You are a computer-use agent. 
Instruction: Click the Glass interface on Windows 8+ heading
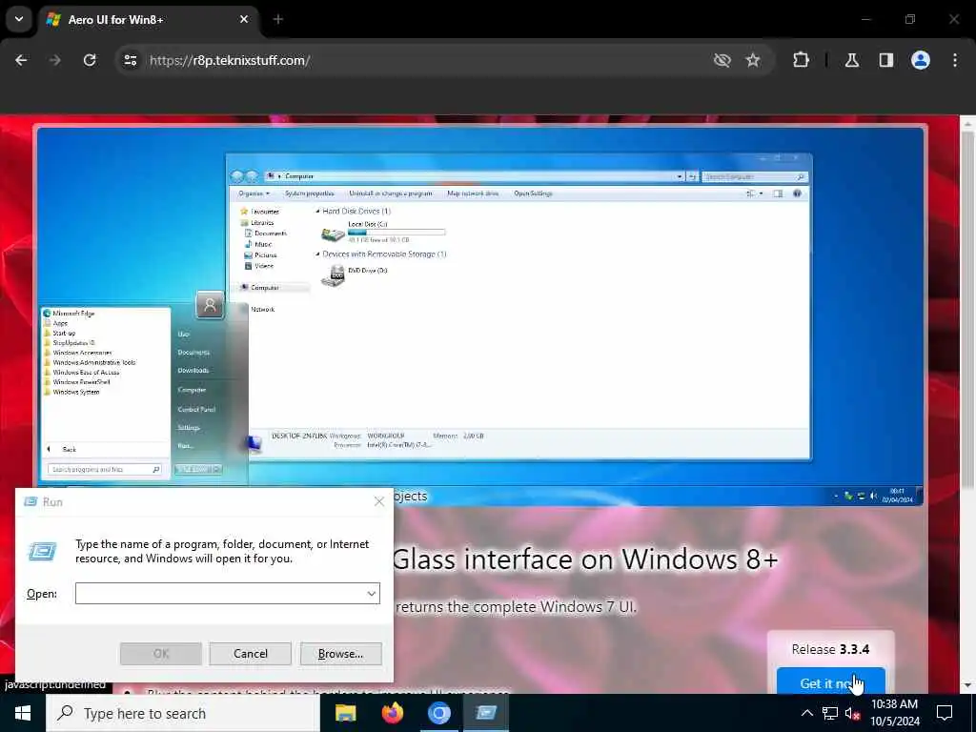(586, 559)
